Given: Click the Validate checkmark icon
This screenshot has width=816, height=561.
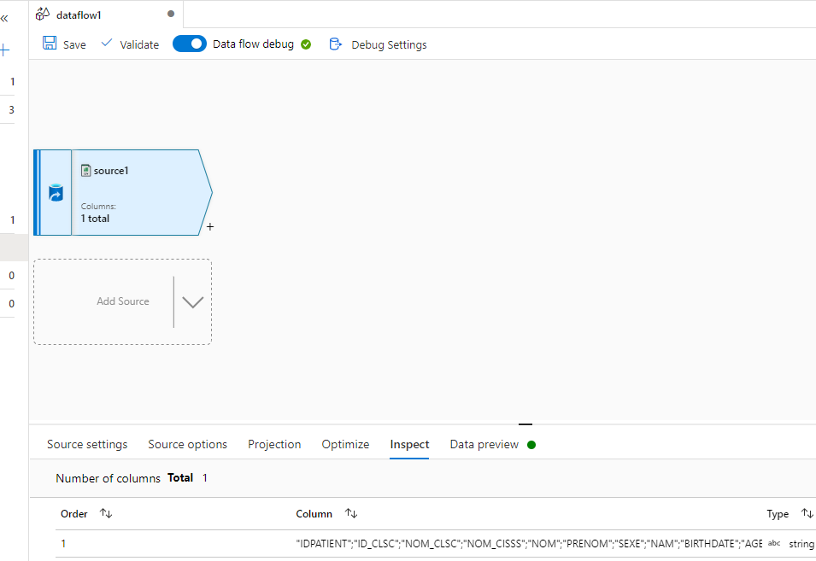Looking at the screenshot, I should point(106,44).
